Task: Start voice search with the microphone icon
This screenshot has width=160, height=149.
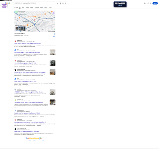Action: coord(60,3)
